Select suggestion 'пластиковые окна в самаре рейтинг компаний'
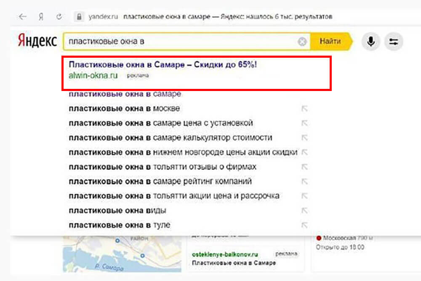The height and width of the screenshot is (281, 421). tap(160, 181)
